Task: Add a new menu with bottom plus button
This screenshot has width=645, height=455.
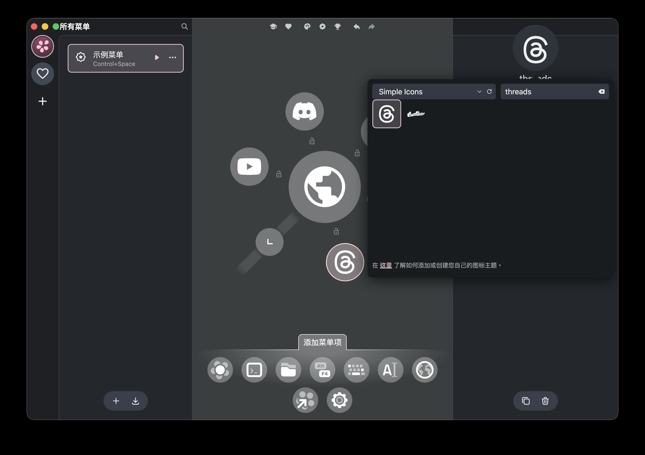Action: [116, 401]
